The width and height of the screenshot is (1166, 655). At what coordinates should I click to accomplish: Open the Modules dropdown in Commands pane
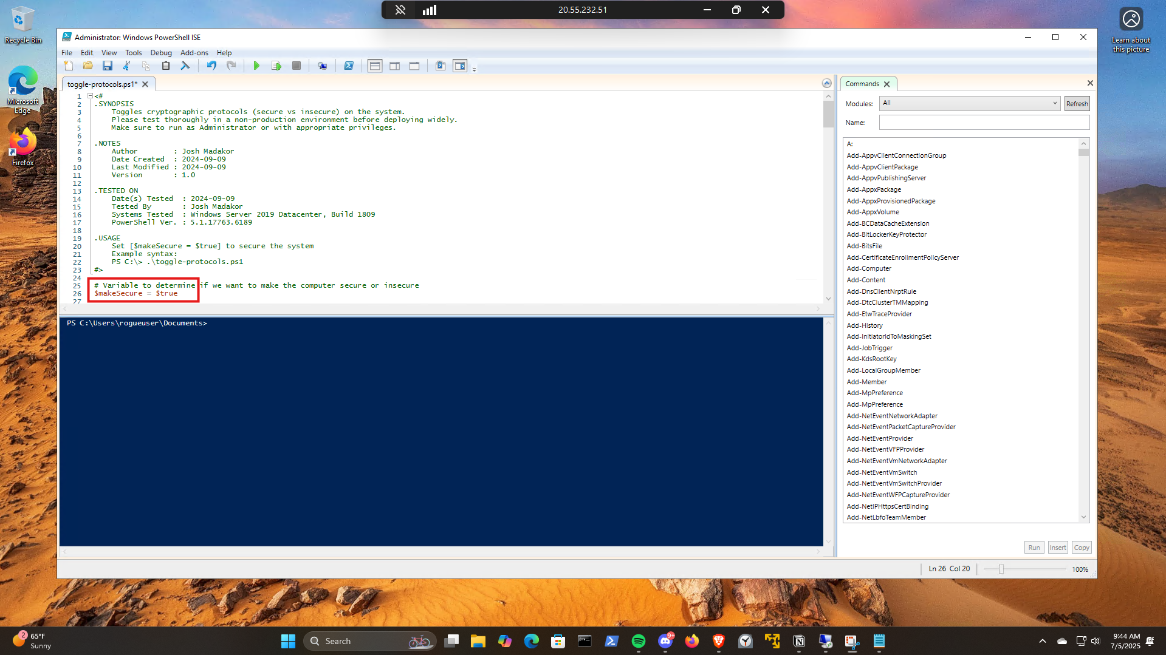pyautogui.click(x=969, y=103)
